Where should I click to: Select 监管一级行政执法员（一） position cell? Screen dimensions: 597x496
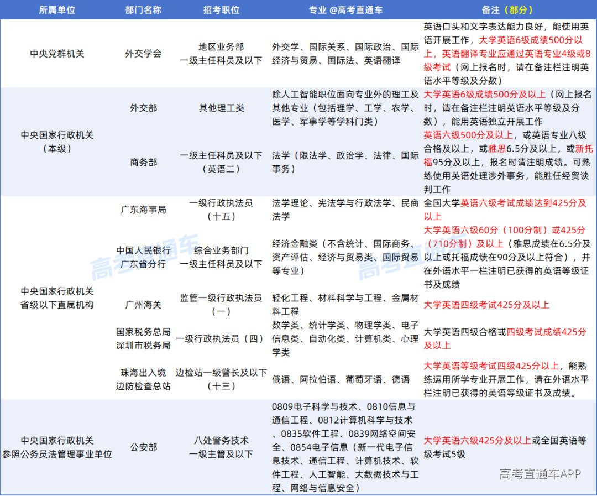click(221, 305)
